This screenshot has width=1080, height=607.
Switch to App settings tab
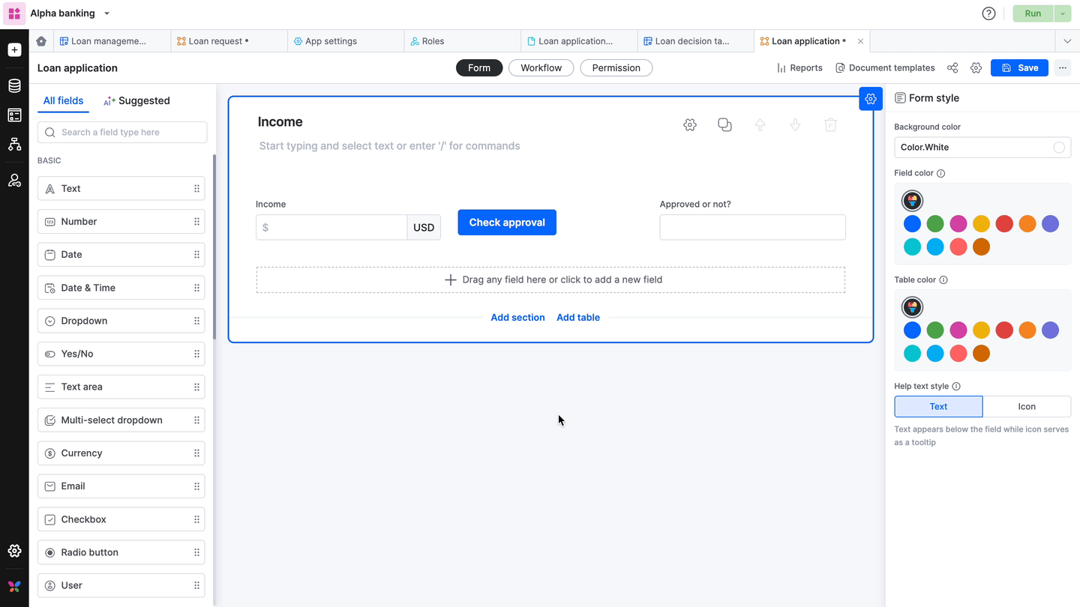tap(346, 41)
